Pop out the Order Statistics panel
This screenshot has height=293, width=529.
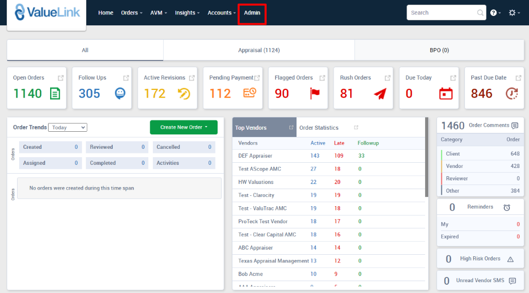[x=356, y=127]
